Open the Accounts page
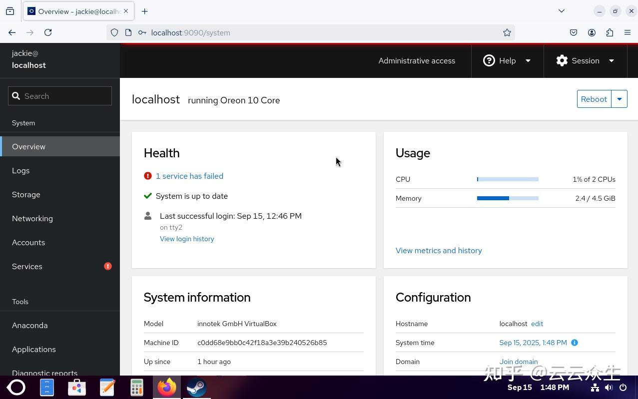Screen dimensions: 638x399 pos(60,243)
